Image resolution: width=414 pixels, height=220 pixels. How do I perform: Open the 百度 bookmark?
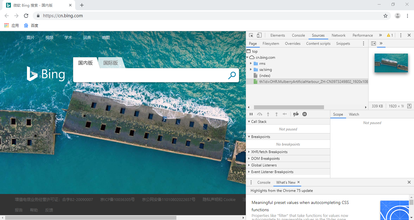click(x=31, y=26)
